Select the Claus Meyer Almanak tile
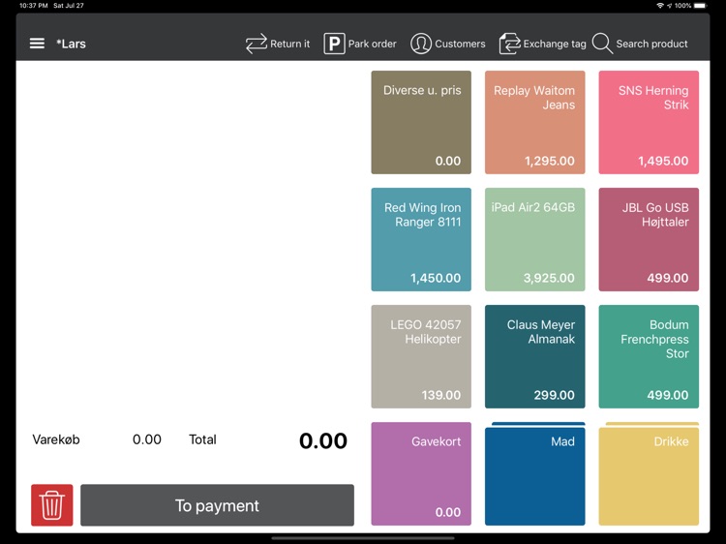The width and height of the screenshot is (726, 544). 534,356
